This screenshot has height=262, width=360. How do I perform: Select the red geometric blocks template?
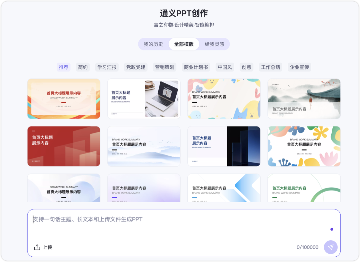tap(64, 146)
